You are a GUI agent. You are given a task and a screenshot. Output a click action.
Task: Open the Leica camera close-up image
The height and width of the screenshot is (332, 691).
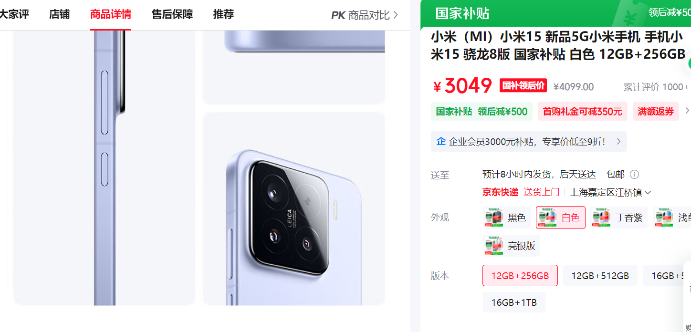[x=293, y=208]
